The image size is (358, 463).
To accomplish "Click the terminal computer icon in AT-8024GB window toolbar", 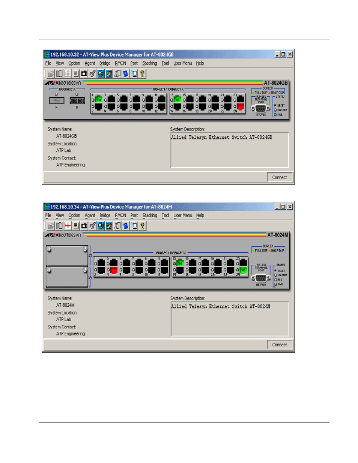I will tap(134, 74).
